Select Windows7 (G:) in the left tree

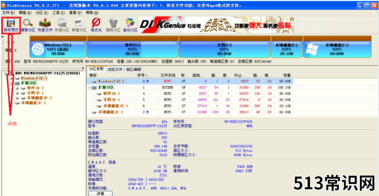(x=34, y=78)
